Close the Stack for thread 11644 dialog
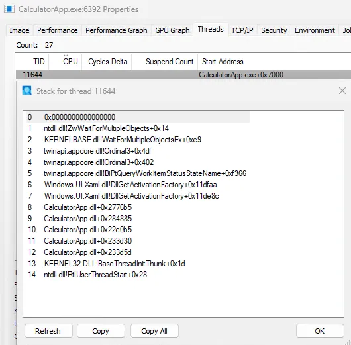351x345 pixels. coord(342,91)
